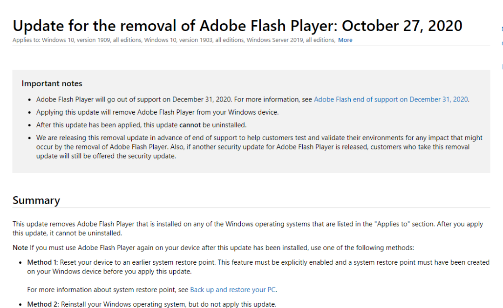Click the Summary section heading
The image size is (503, 308).
click(x=36, y=200)
